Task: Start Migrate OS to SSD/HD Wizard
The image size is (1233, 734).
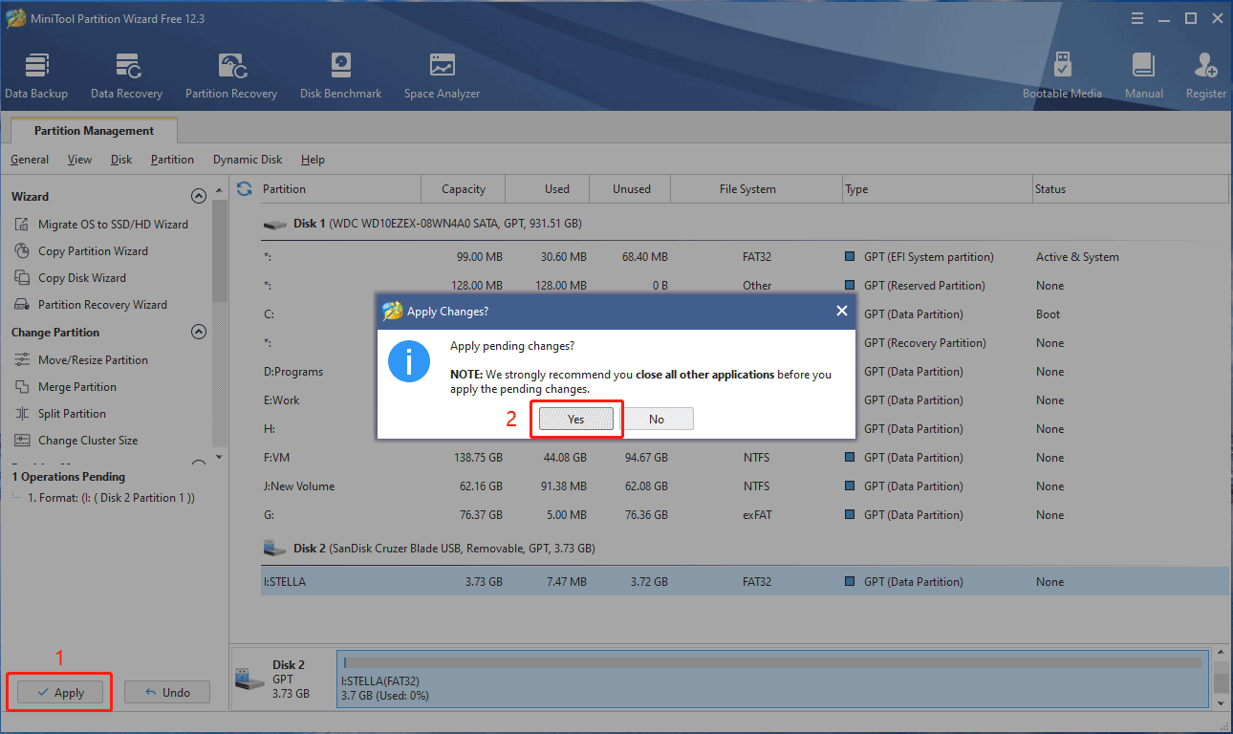Action: 100,224
